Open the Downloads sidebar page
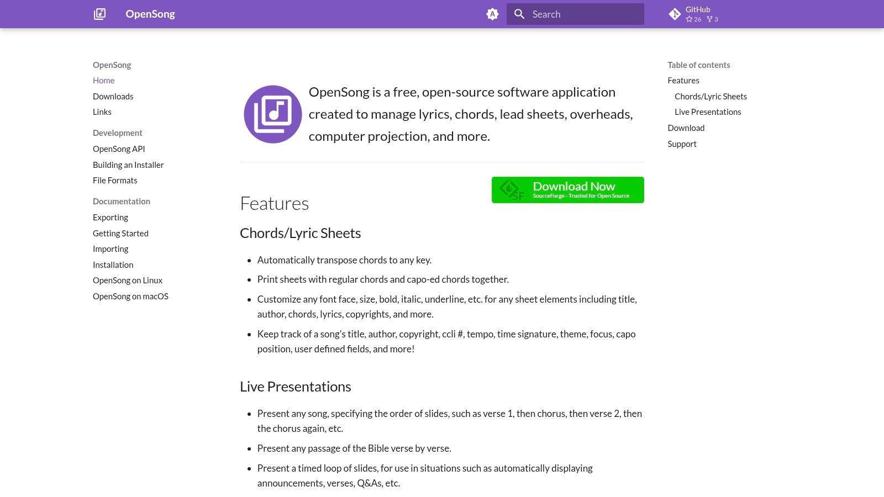 [113, 96]
